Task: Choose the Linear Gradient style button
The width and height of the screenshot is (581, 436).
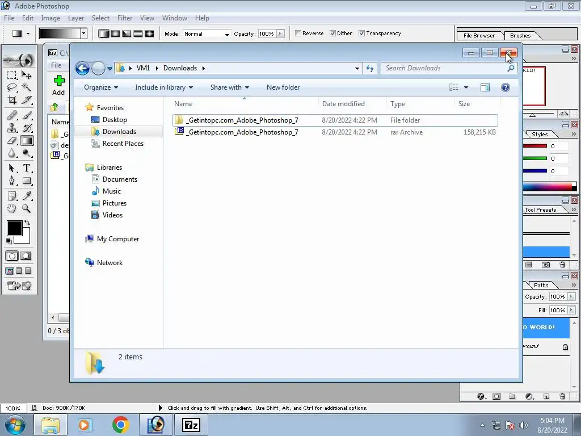Action: pos(104,33)
